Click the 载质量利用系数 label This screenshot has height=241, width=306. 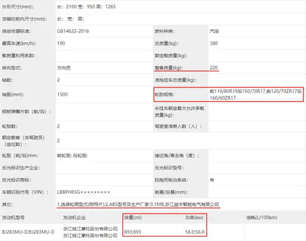[18, 55]
